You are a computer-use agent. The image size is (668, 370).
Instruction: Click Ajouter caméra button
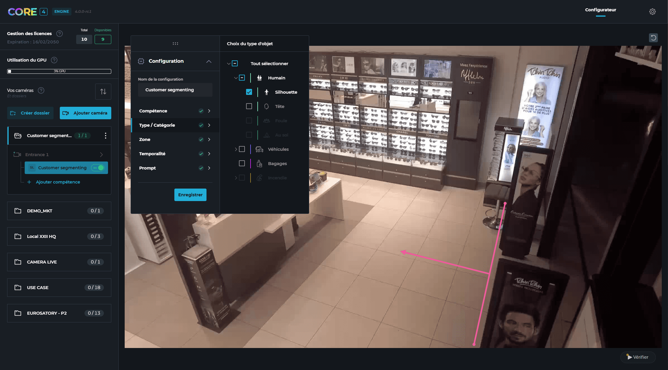pos(85,113)
